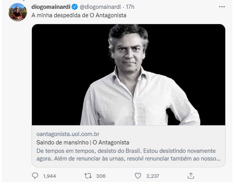Click the blue verified checkmark badge
Viewport: 236px width, 190px height.
click(x=75, y=7)
